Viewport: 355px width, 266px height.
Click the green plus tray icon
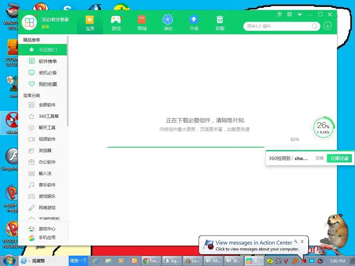tap(270, 261)
